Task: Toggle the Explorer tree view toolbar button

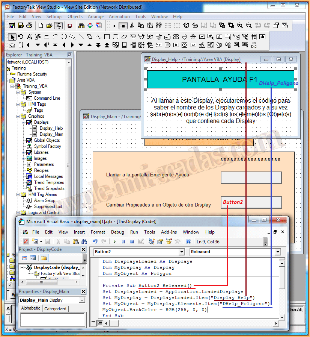Action: coord(59,26)
